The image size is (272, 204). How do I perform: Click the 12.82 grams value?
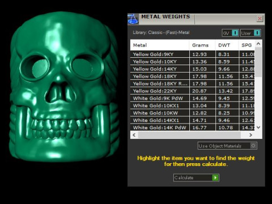click(x=199, y=113)
